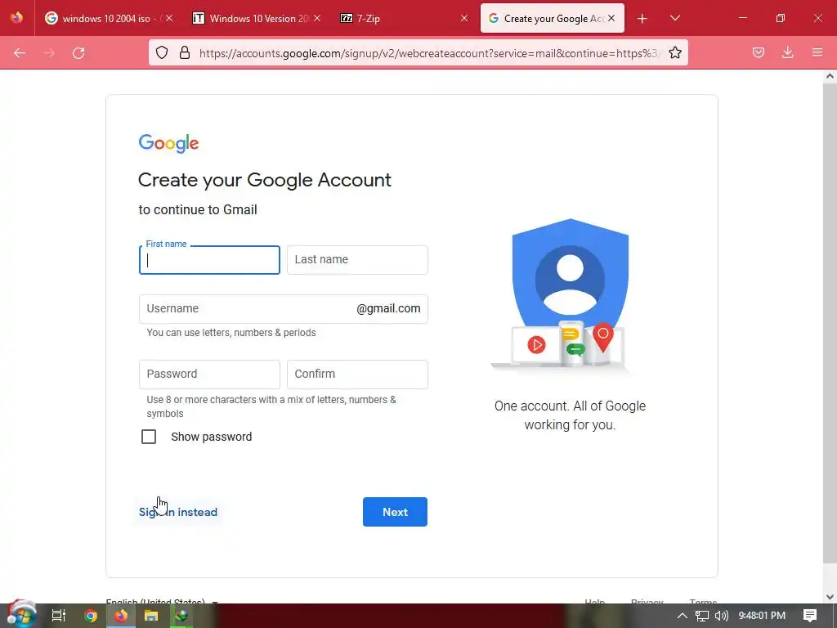Restore down the Firefox window

tap(781, 18)
